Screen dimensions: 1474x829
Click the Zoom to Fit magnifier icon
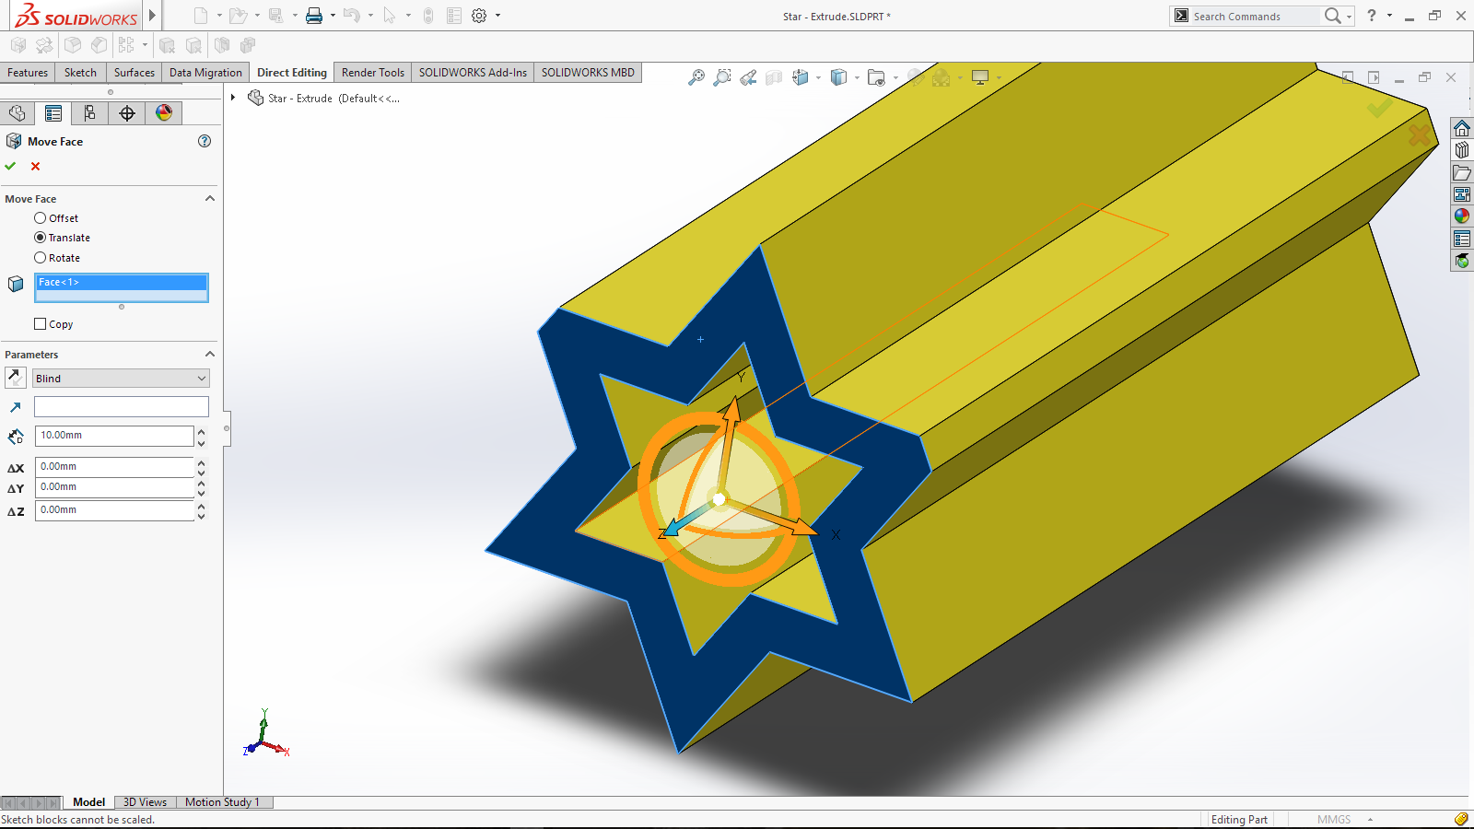point(696,78)
